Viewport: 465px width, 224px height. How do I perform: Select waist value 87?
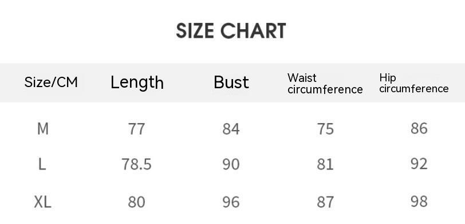coord(325,202)
